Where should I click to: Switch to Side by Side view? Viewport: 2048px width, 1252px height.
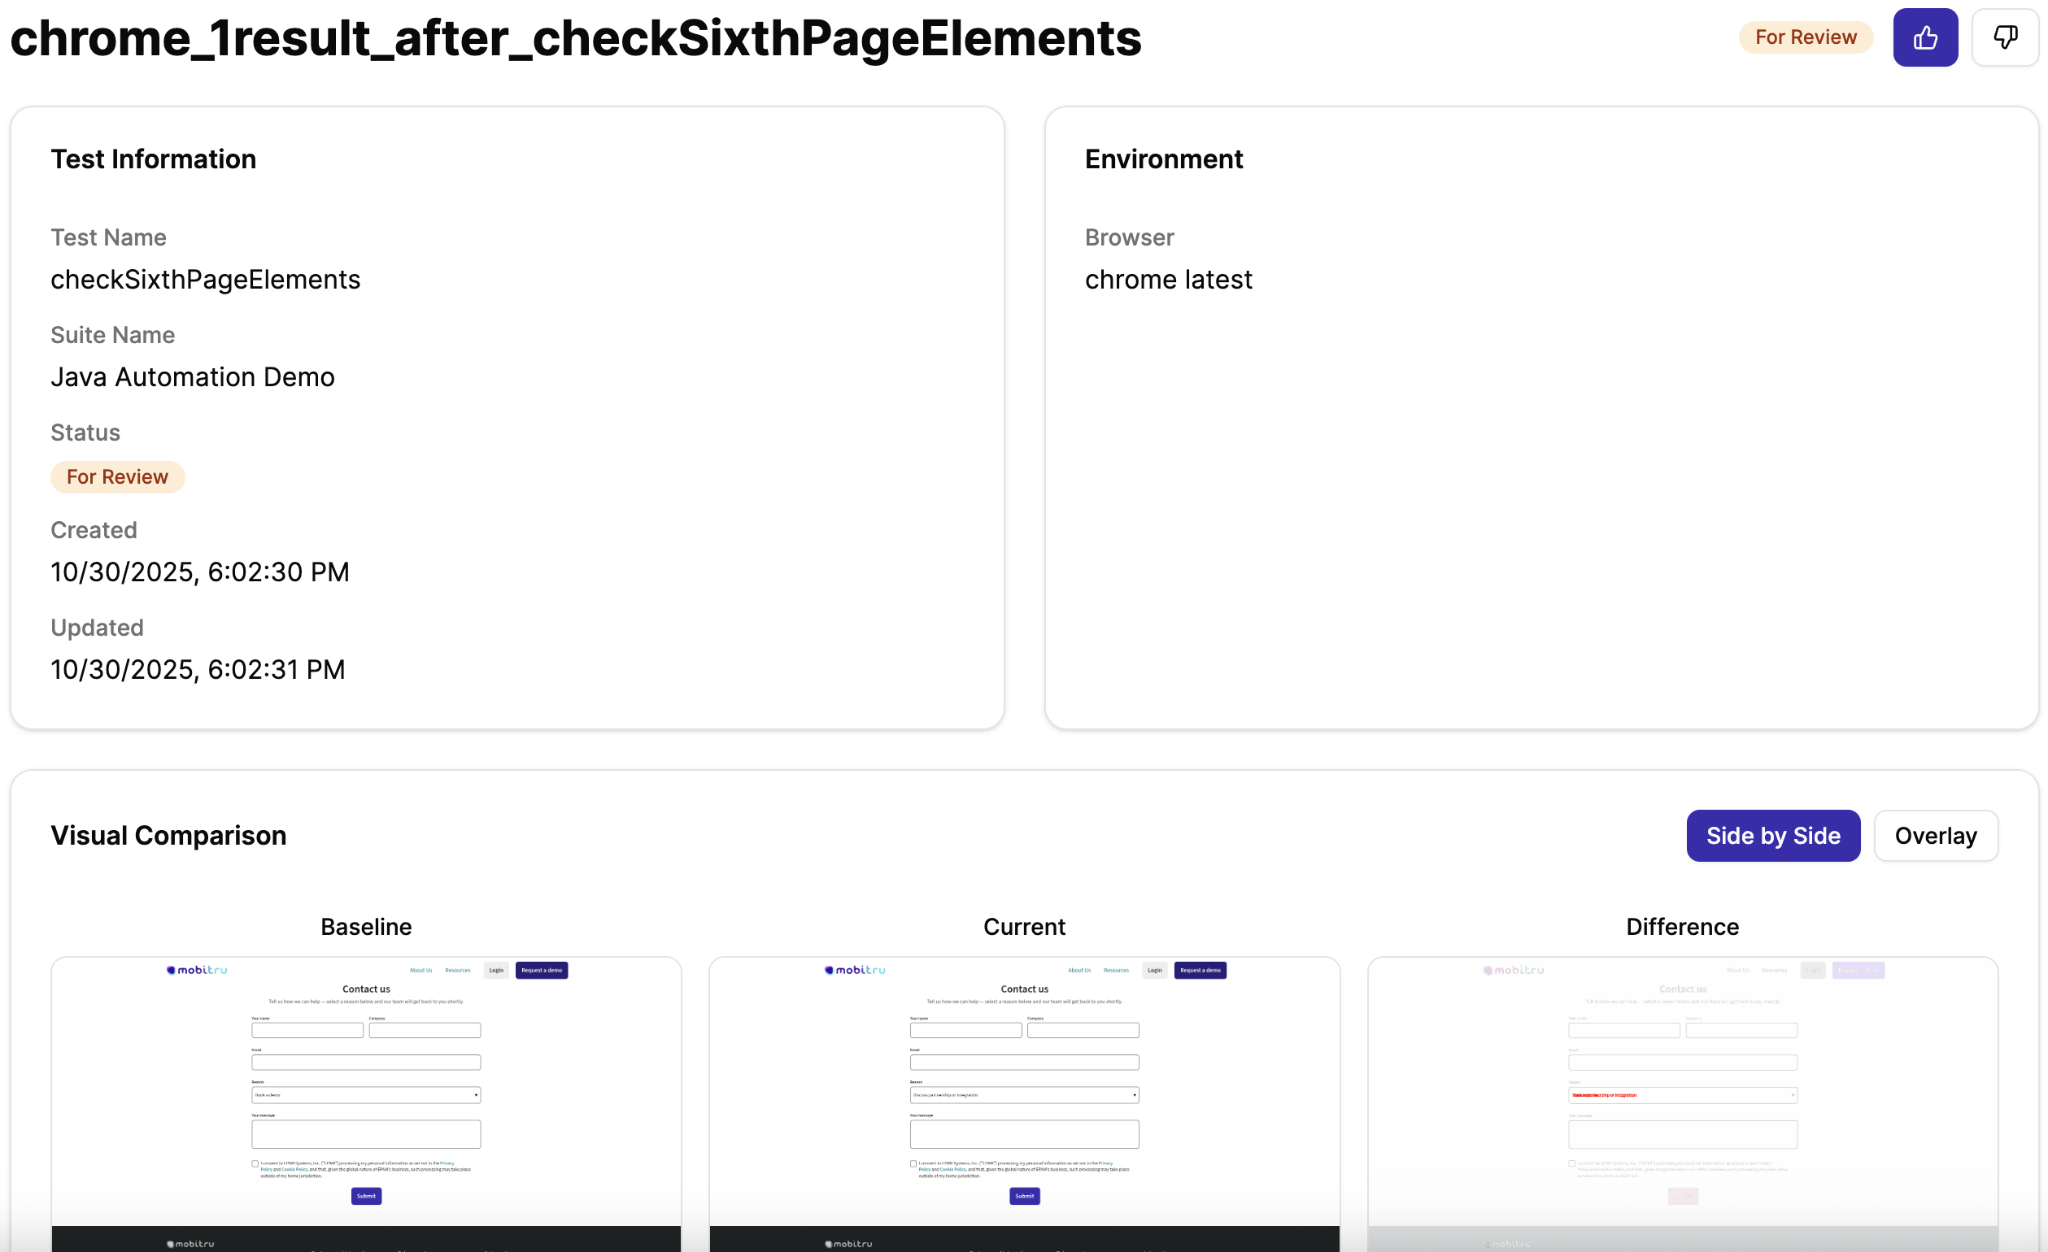(1772, 835)
